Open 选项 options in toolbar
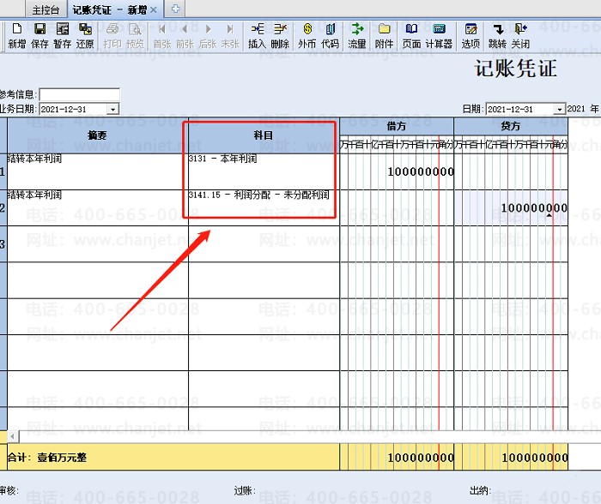601x504 pixels. (x=470, y=34)
